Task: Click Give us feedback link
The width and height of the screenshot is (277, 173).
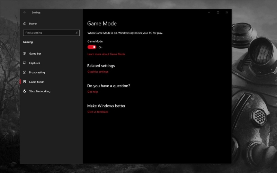Action: coord(98,112)
